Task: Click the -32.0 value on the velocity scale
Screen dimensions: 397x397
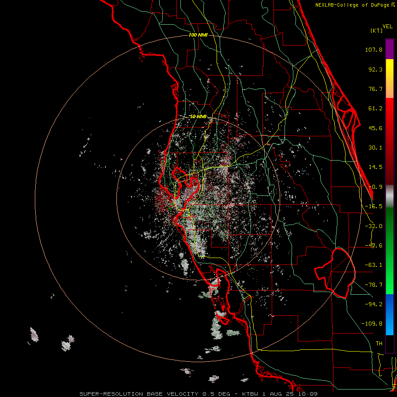Action: tap(374, 226)
